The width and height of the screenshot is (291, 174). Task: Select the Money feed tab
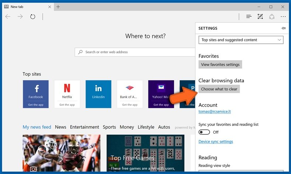(x=127, y=127)
